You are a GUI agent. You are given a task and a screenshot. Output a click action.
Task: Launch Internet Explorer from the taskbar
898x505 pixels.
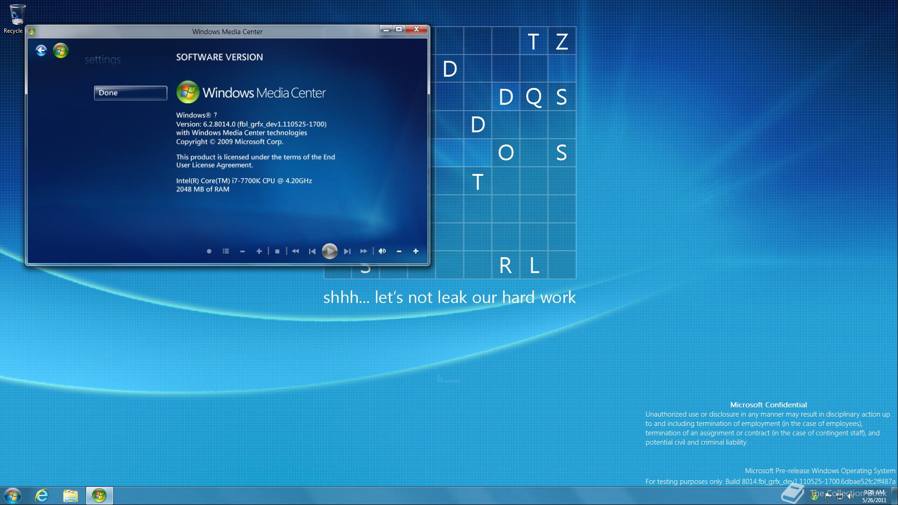click(x=42, y=496)
